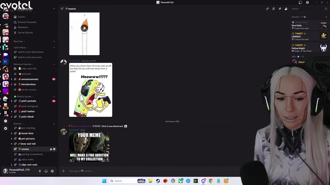Open the inbox icon in title bar

(300, 2)
